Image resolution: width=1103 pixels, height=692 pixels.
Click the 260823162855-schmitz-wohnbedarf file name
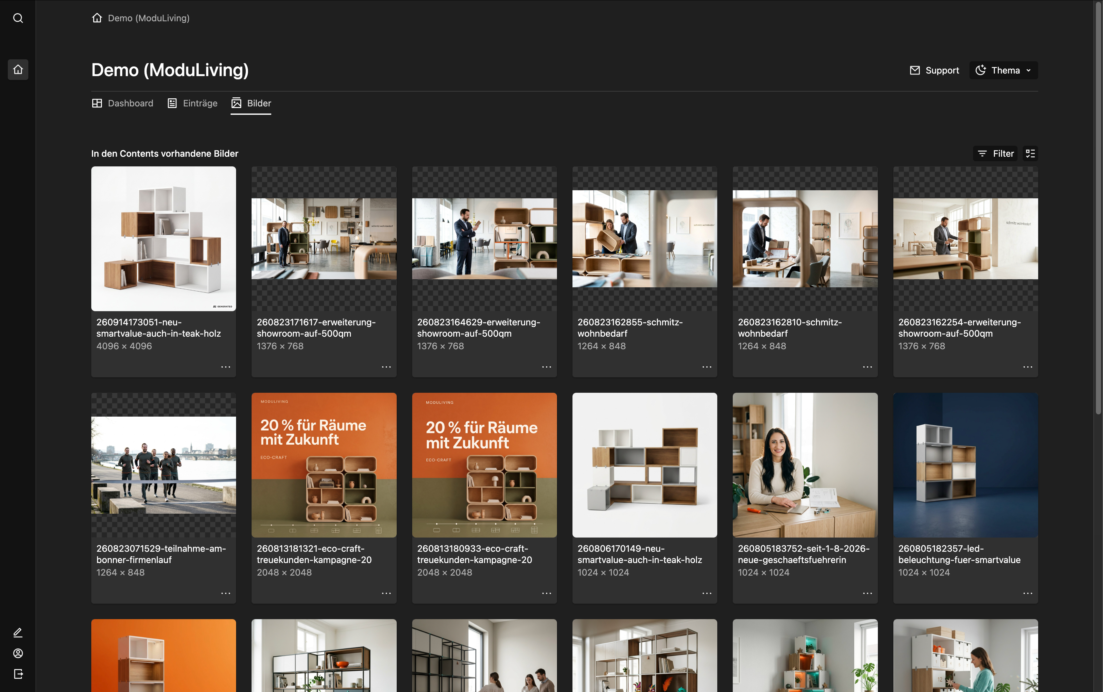[x=630, y=328]
